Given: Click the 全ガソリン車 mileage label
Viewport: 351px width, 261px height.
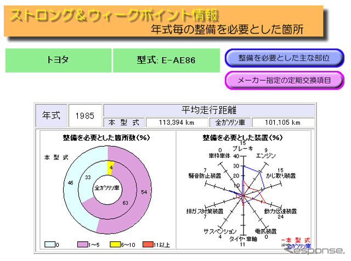Looking at the screenshot, I should click(x=230, y=123).
